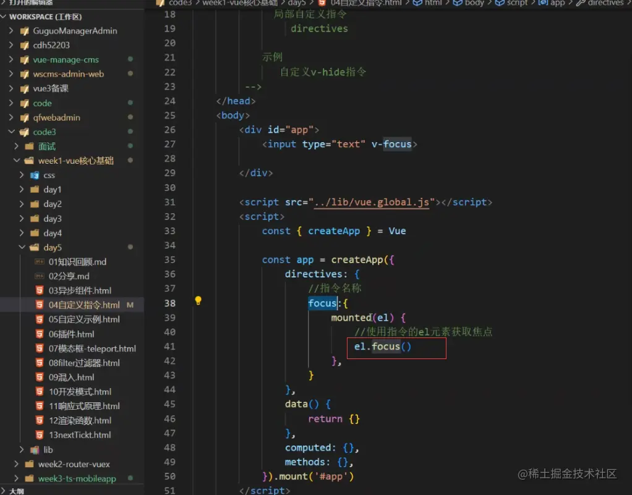Click the HTML5 icon of 13nextTickt.html

tap(40, 435)
